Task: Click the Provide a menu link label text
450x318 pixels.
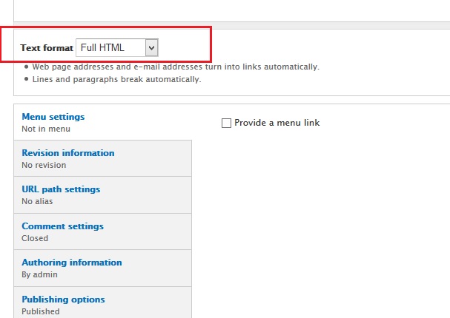Action: tap(277, 123)
